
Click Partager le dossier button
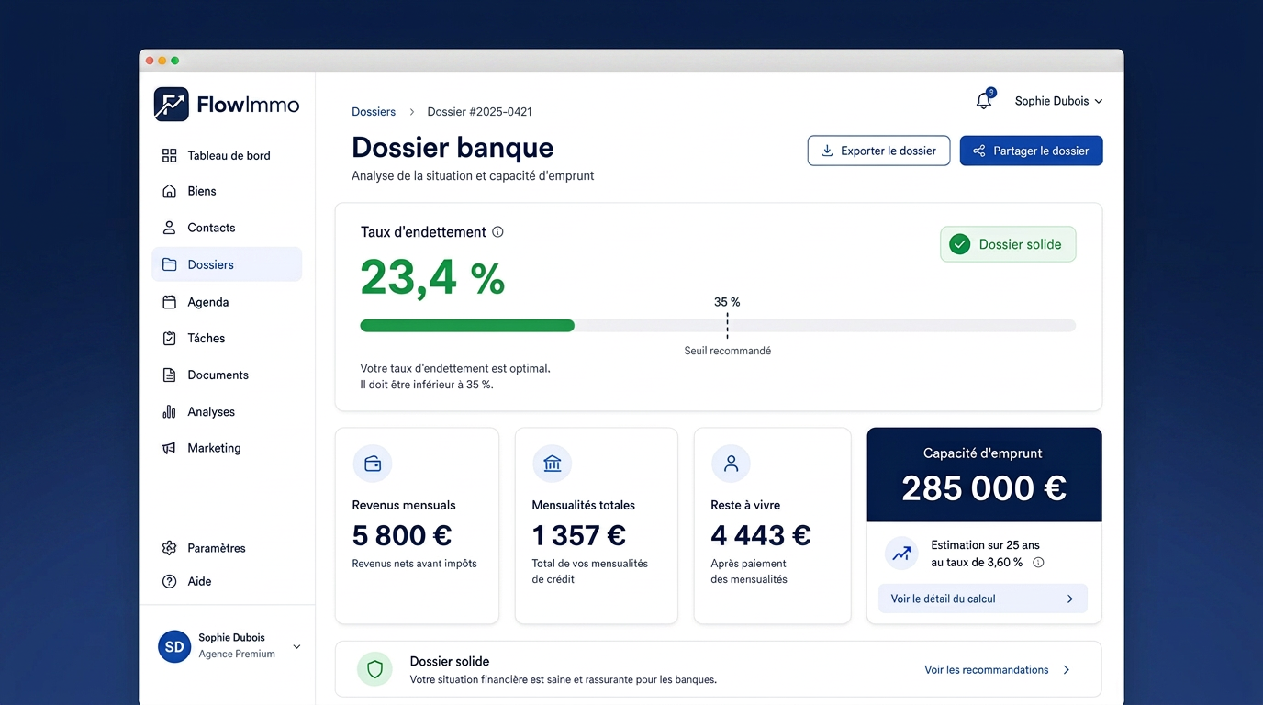1032,151
